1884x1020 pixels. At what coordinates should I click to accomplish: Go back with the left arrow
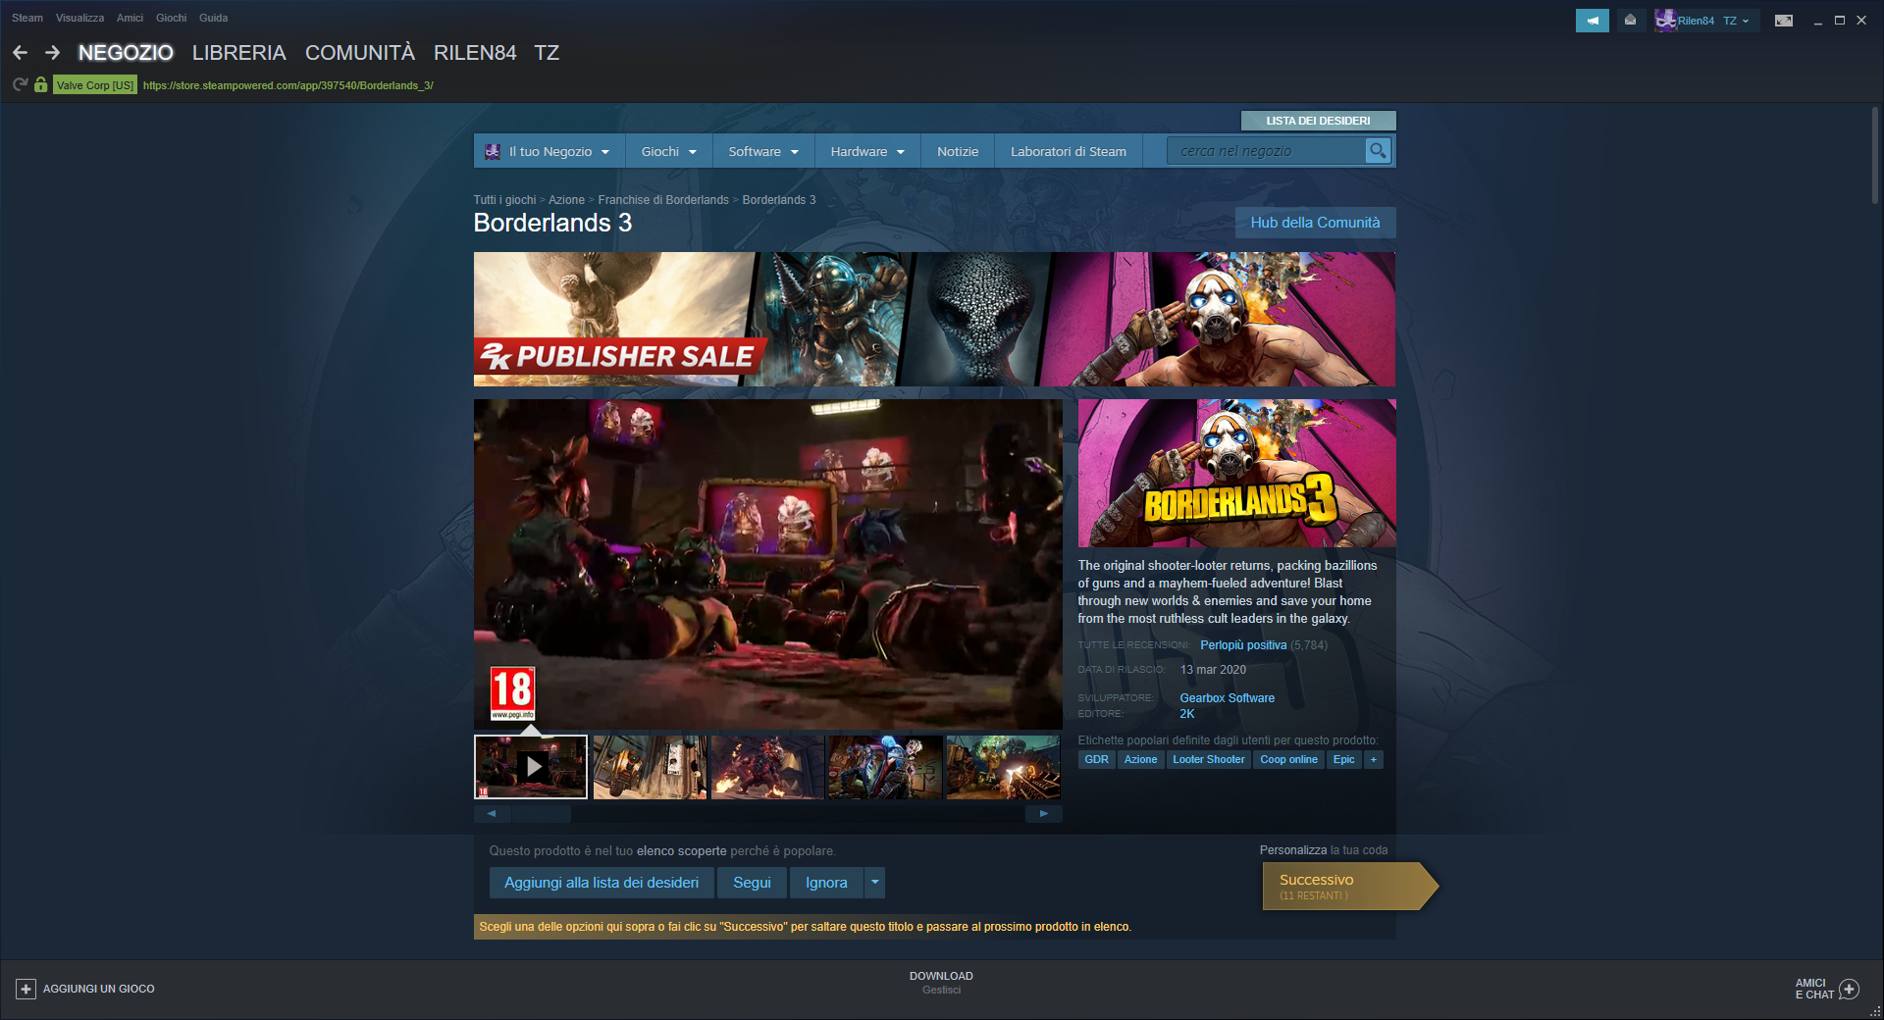pos(20,53)
